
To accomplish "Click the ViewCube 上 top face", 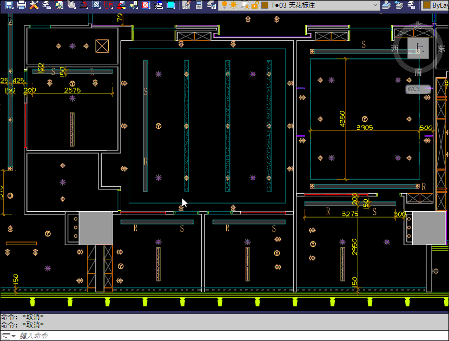I will point(418,48).
